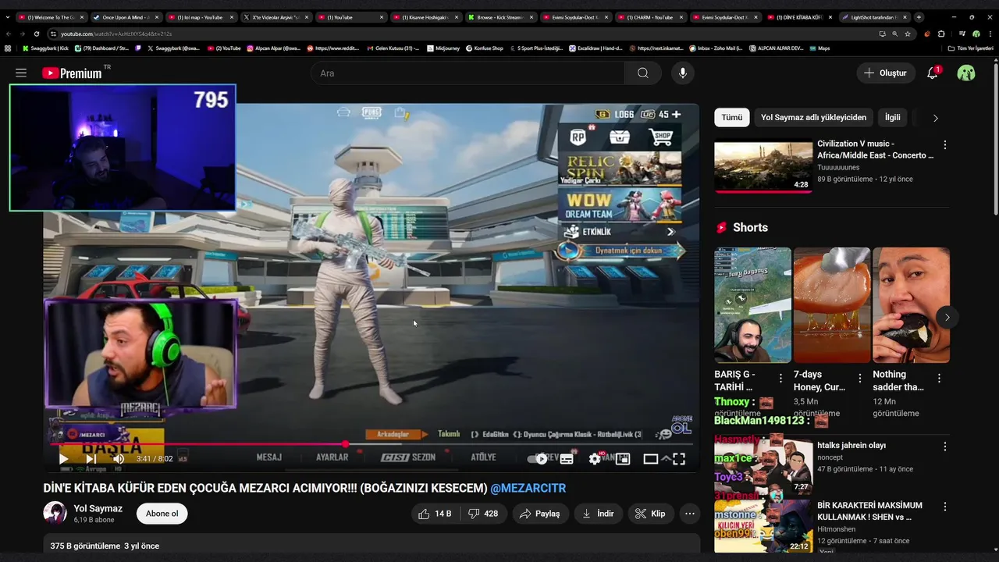Create a clip with the Klip button
This screenshot has height=562, width=999.
tap(651, 514)
